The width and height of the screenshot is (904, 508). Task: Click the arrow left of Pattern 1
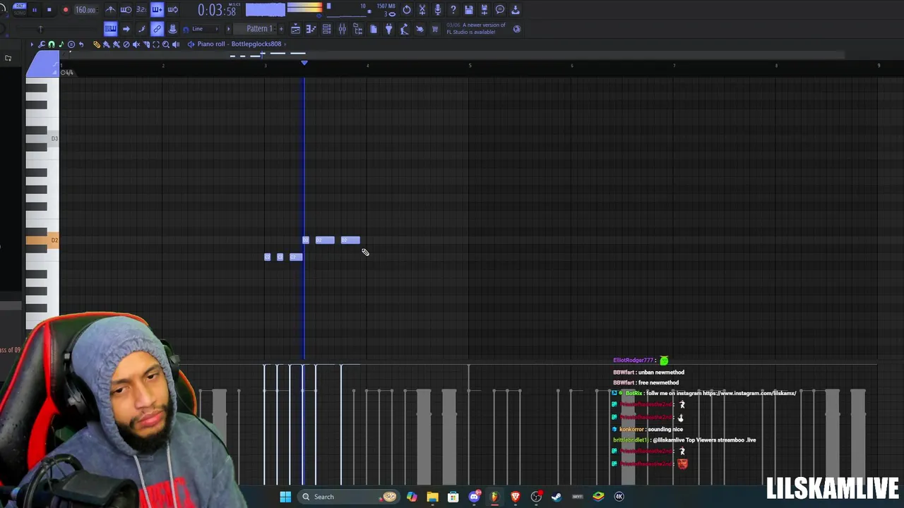click(228, 29)
